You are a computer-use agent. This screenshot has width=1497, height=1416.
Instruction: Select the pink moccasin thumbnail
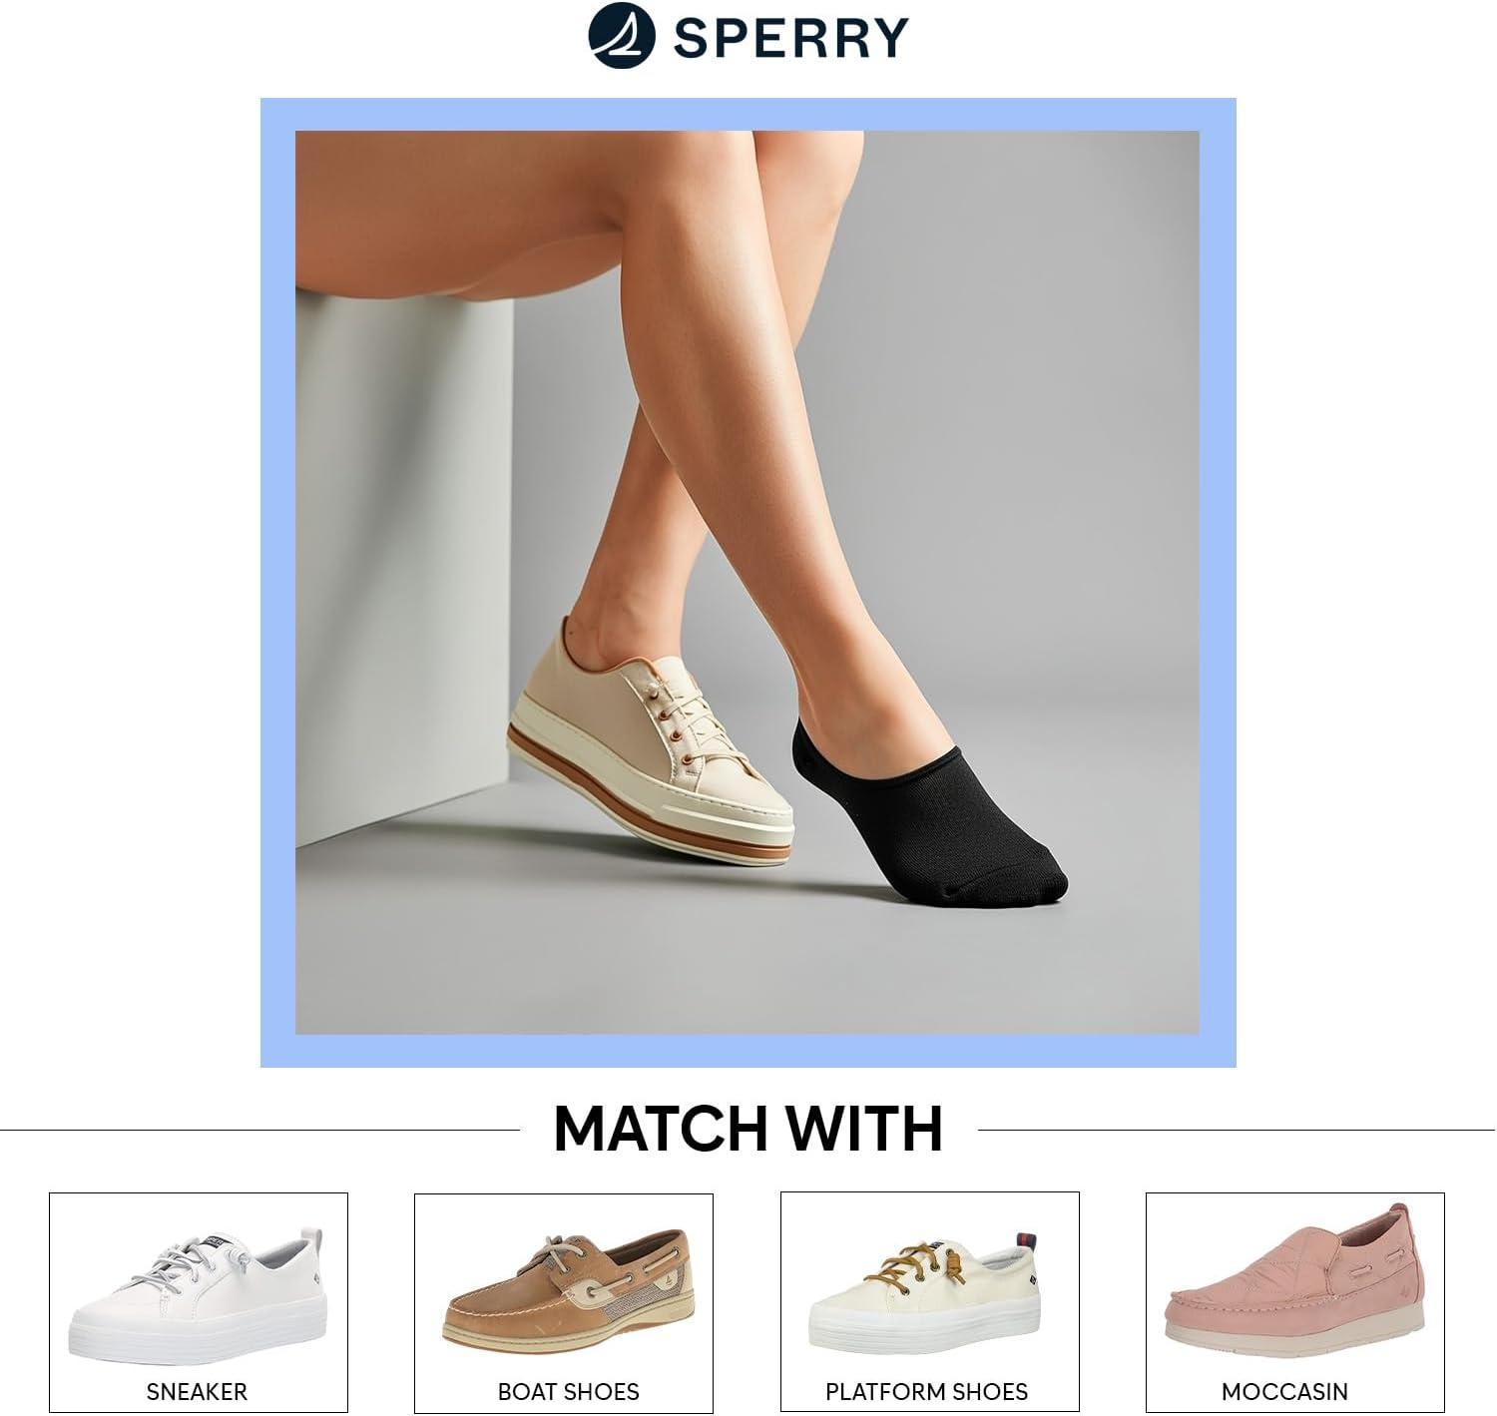pyautogui.click(x=1294, y=1301)
